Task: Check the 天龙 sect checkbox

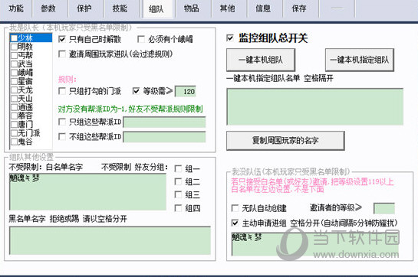Action: point(14,90)
